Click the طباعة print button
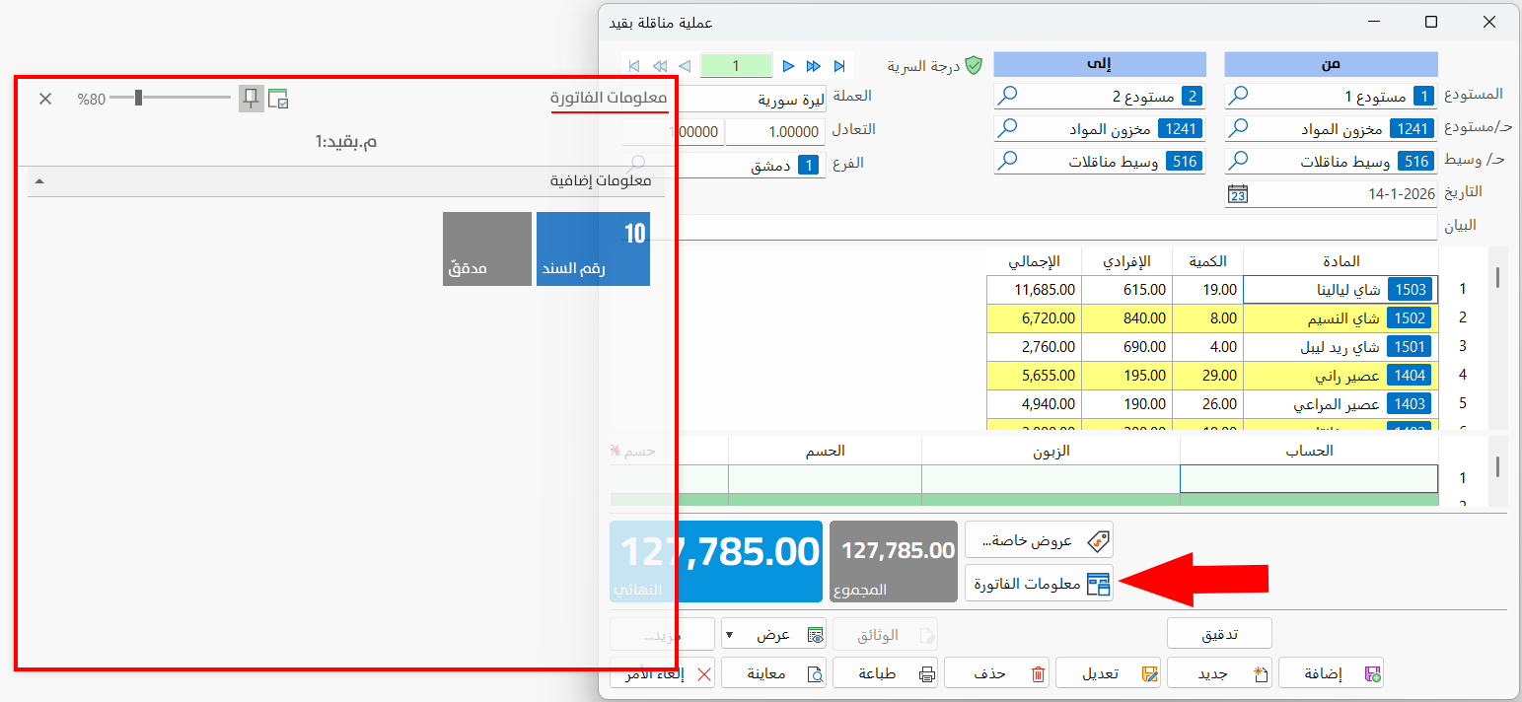Image resolution: width=1522 pixels, height=702 pixels. [x=886, y=674]
